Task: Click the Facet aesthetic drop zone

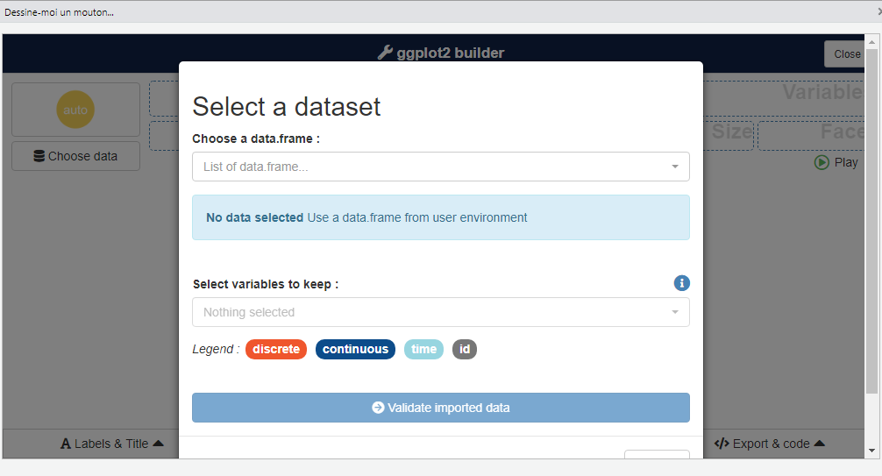Action: pos(810,135)
